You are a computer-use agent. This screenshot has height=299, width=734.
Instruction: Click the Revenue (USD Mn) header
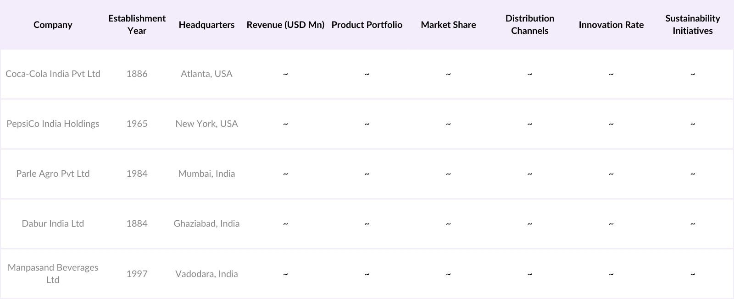pyautogui.click(x=285, y=25)
